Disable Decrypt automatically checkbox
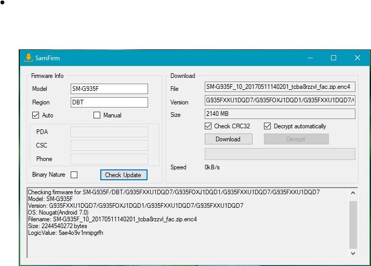 click(x=267, y=126)
